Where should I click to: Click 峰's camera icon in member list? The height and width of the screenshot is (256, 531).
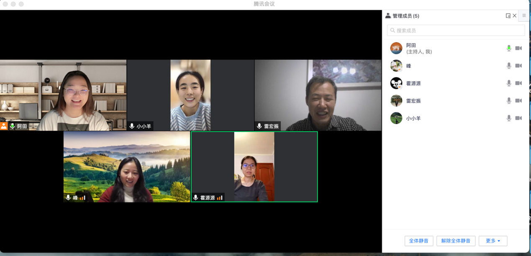point(518,66)
